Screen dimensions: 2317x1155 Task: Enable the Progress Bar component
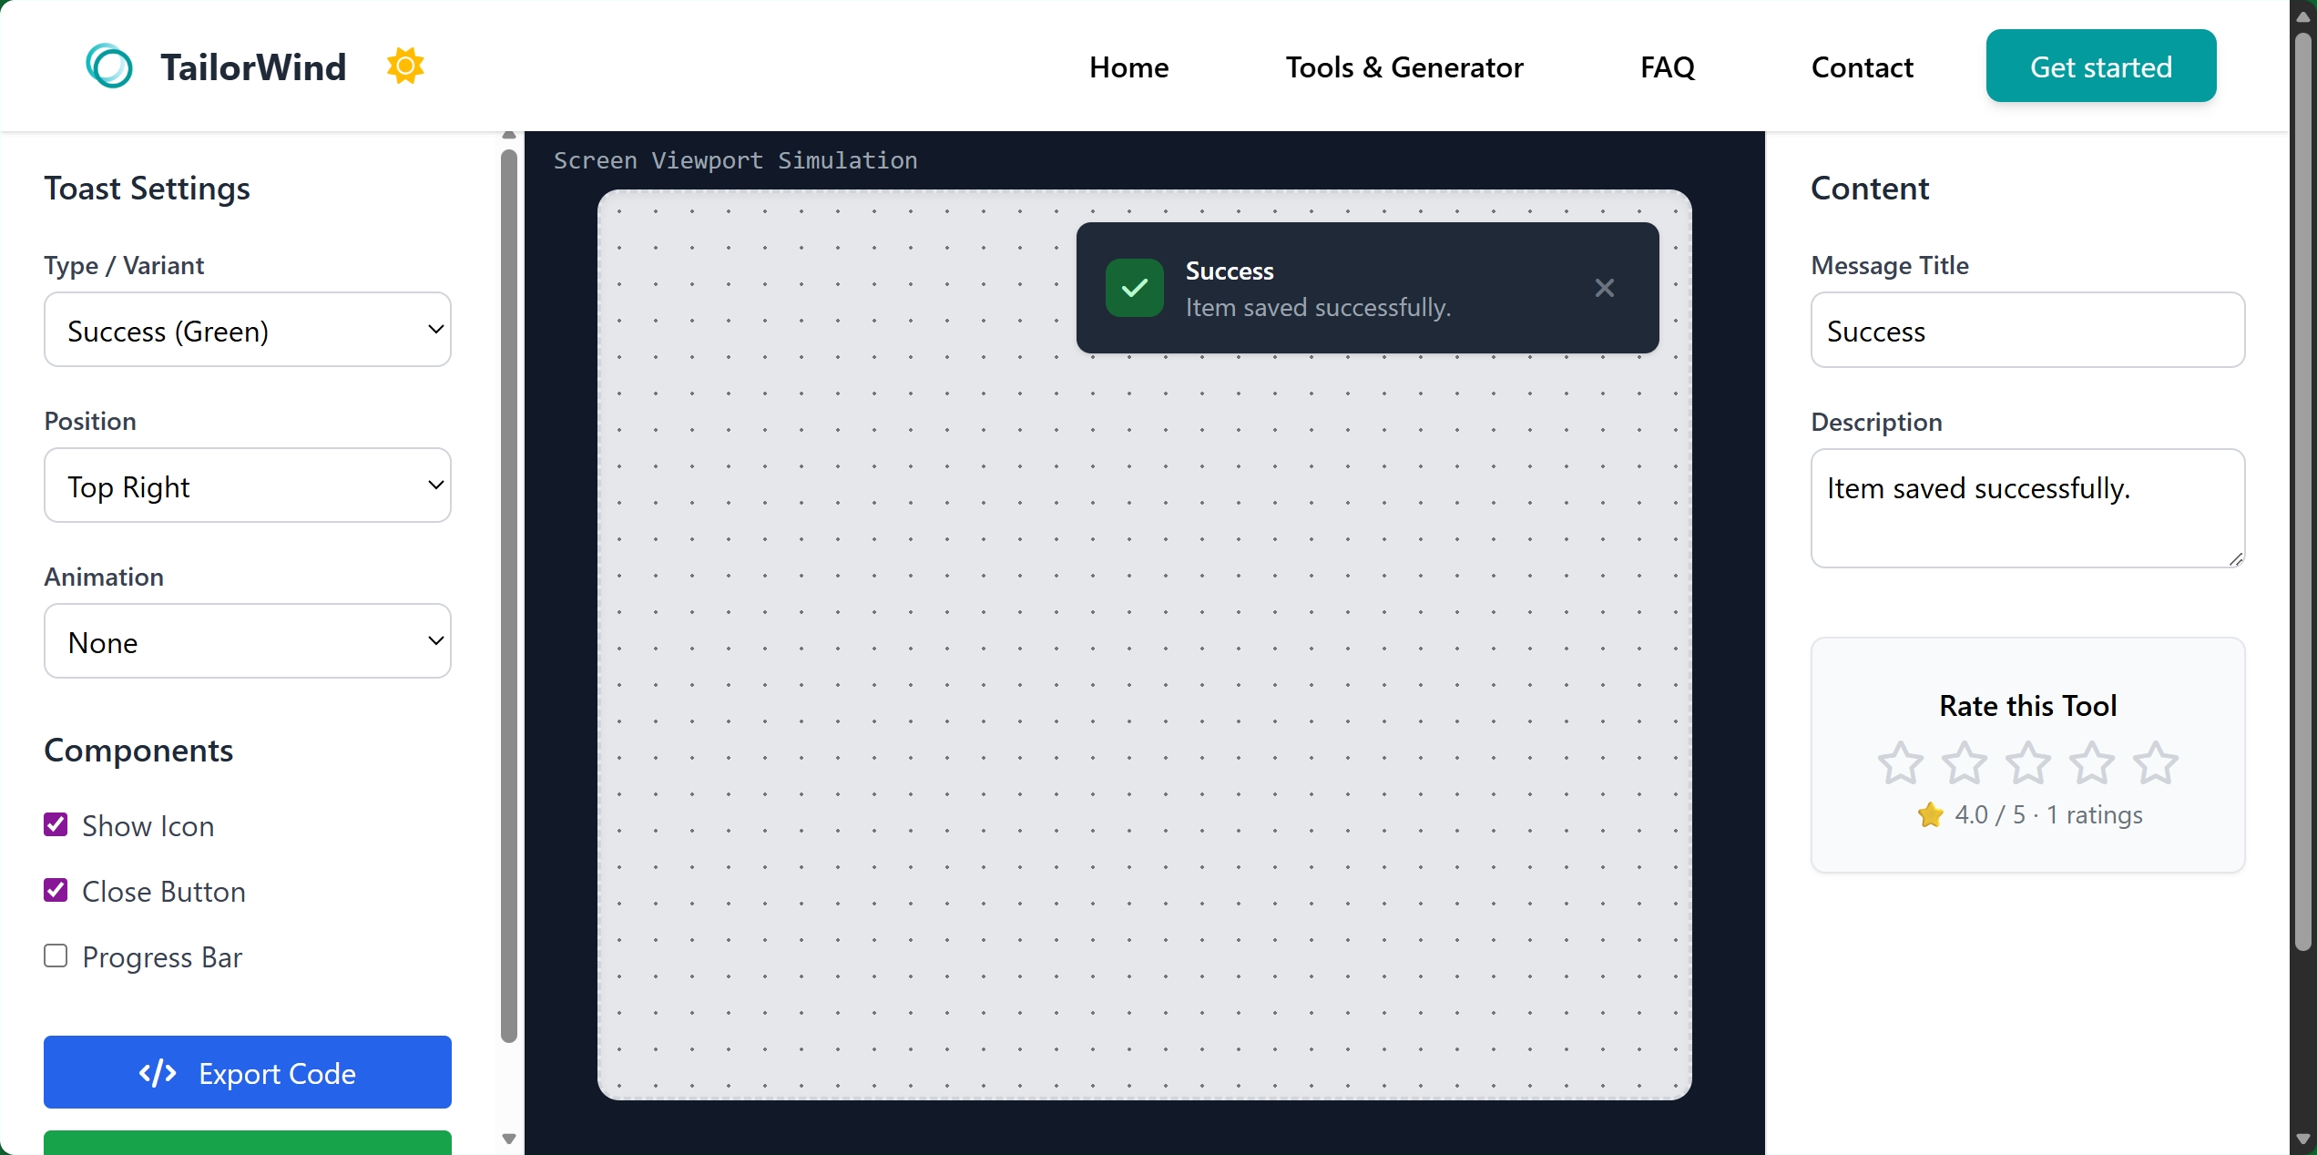pyautogui.click(x=56, y=956)
